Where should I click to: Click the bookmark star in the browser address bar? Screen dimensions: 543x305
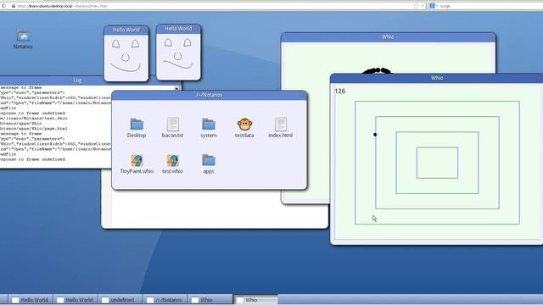pyautogui.click(x=416, y=6)
